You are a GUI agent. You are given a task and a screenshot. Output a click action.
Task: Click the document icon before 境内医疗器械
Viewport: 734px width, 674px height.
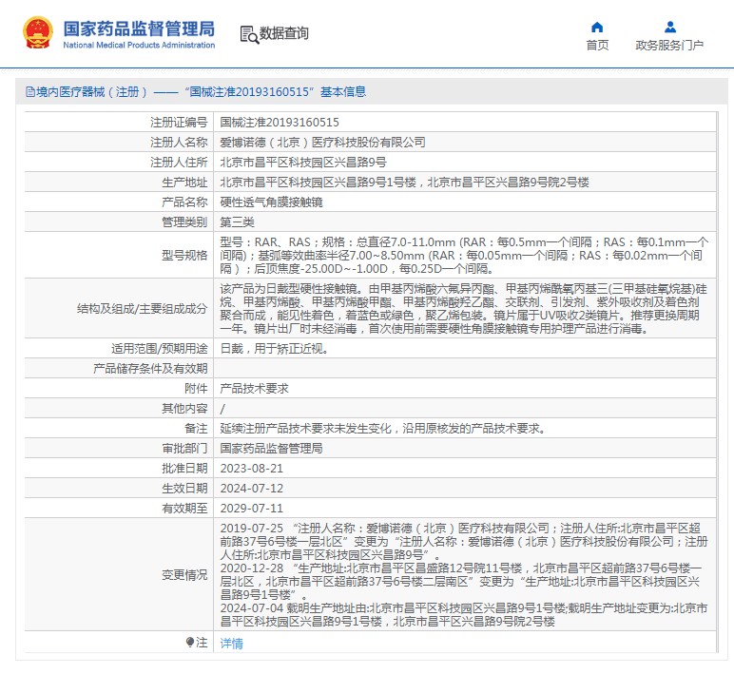[30, 92]
